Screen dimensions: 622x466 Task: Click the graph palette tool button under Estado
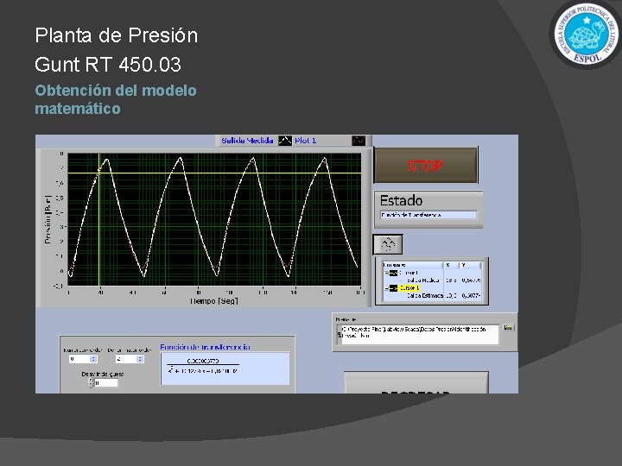(x=388, y=244)
